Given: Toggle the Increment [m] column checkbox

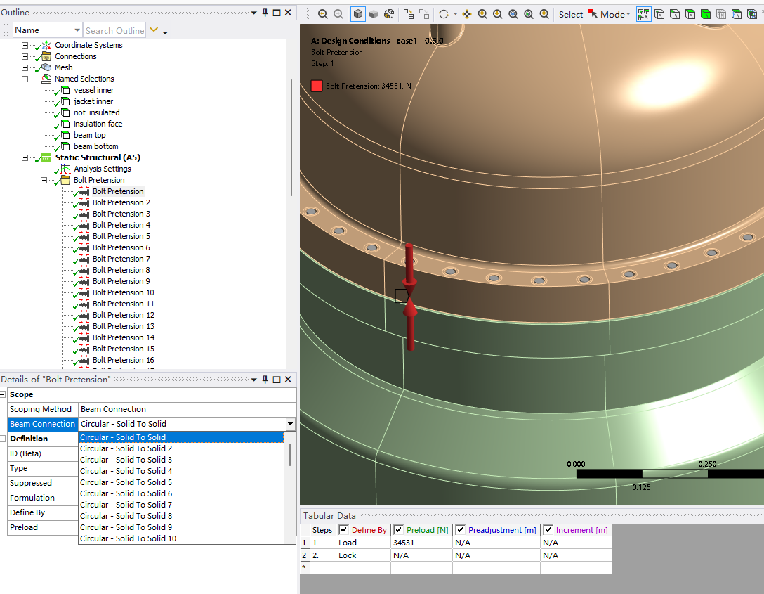Looking at the screenshot, I should pyautogui.click(x=548, y=529).
